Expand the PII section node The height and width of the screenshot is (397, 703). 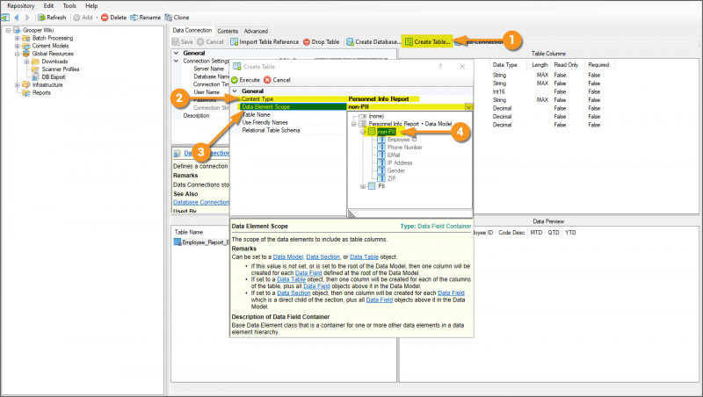(363, 186)
